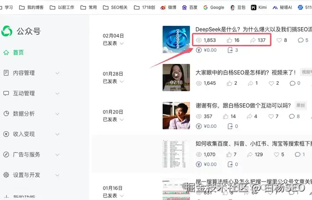312x200 pixels.
Task: Open 已发表 dropdown for 02月04日
Action: (113, 43)
